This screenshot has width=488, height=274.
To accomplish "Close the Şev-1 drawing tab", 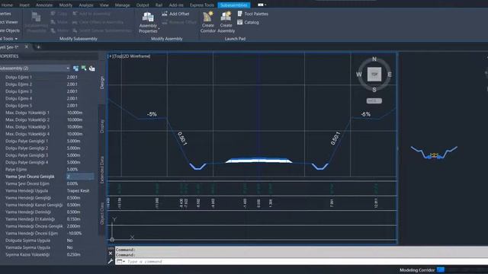I will click(x=27, y=47).
